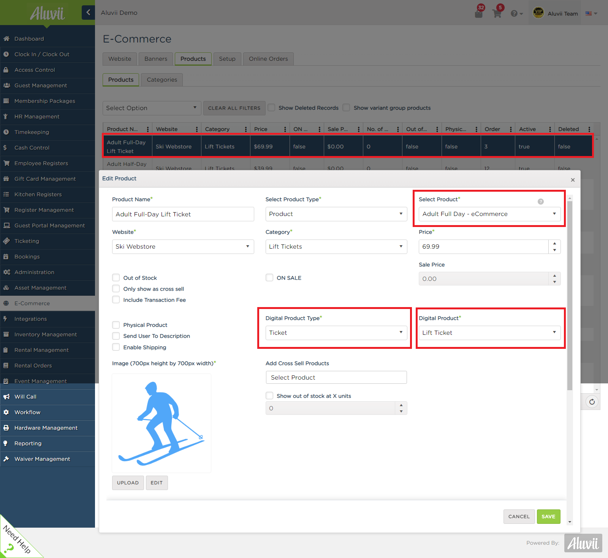Screen dimensions: 608x558
Task: Switch to Online Orders tab
Action: tap(268, 59)
